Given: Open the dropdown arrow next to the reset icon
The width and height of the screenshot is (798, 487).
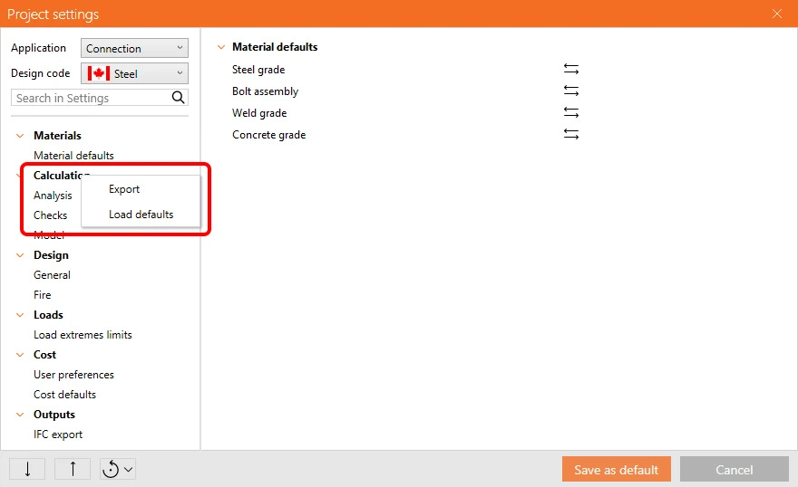Looking at the screenshot, I should click(x=129, y=469).
